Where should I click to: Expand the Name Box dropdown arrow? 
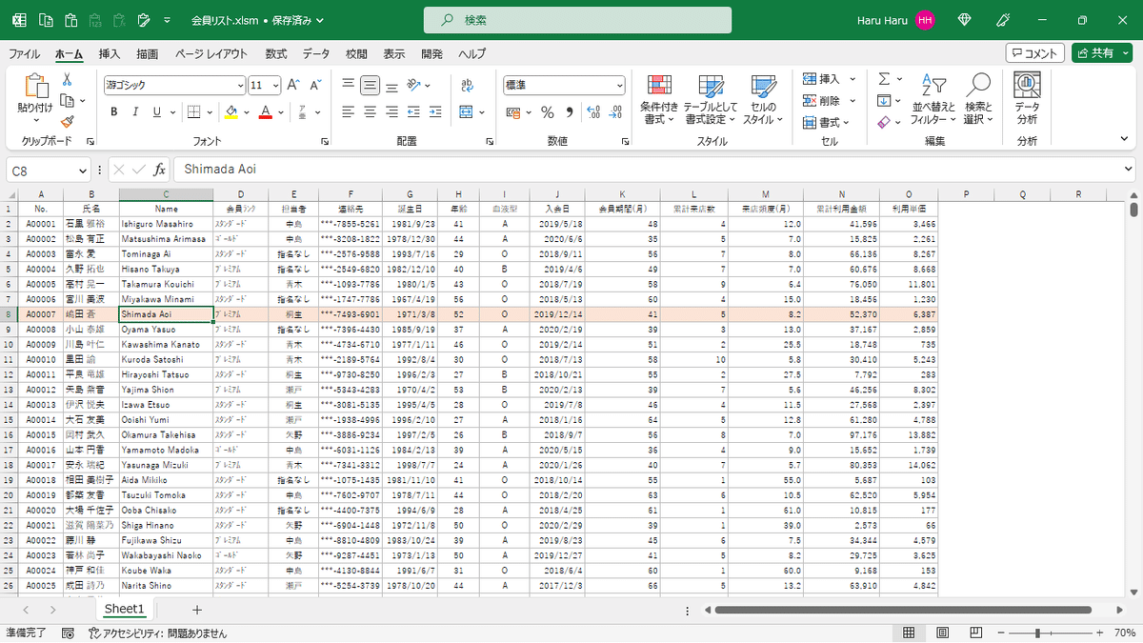tap(83, 170)
